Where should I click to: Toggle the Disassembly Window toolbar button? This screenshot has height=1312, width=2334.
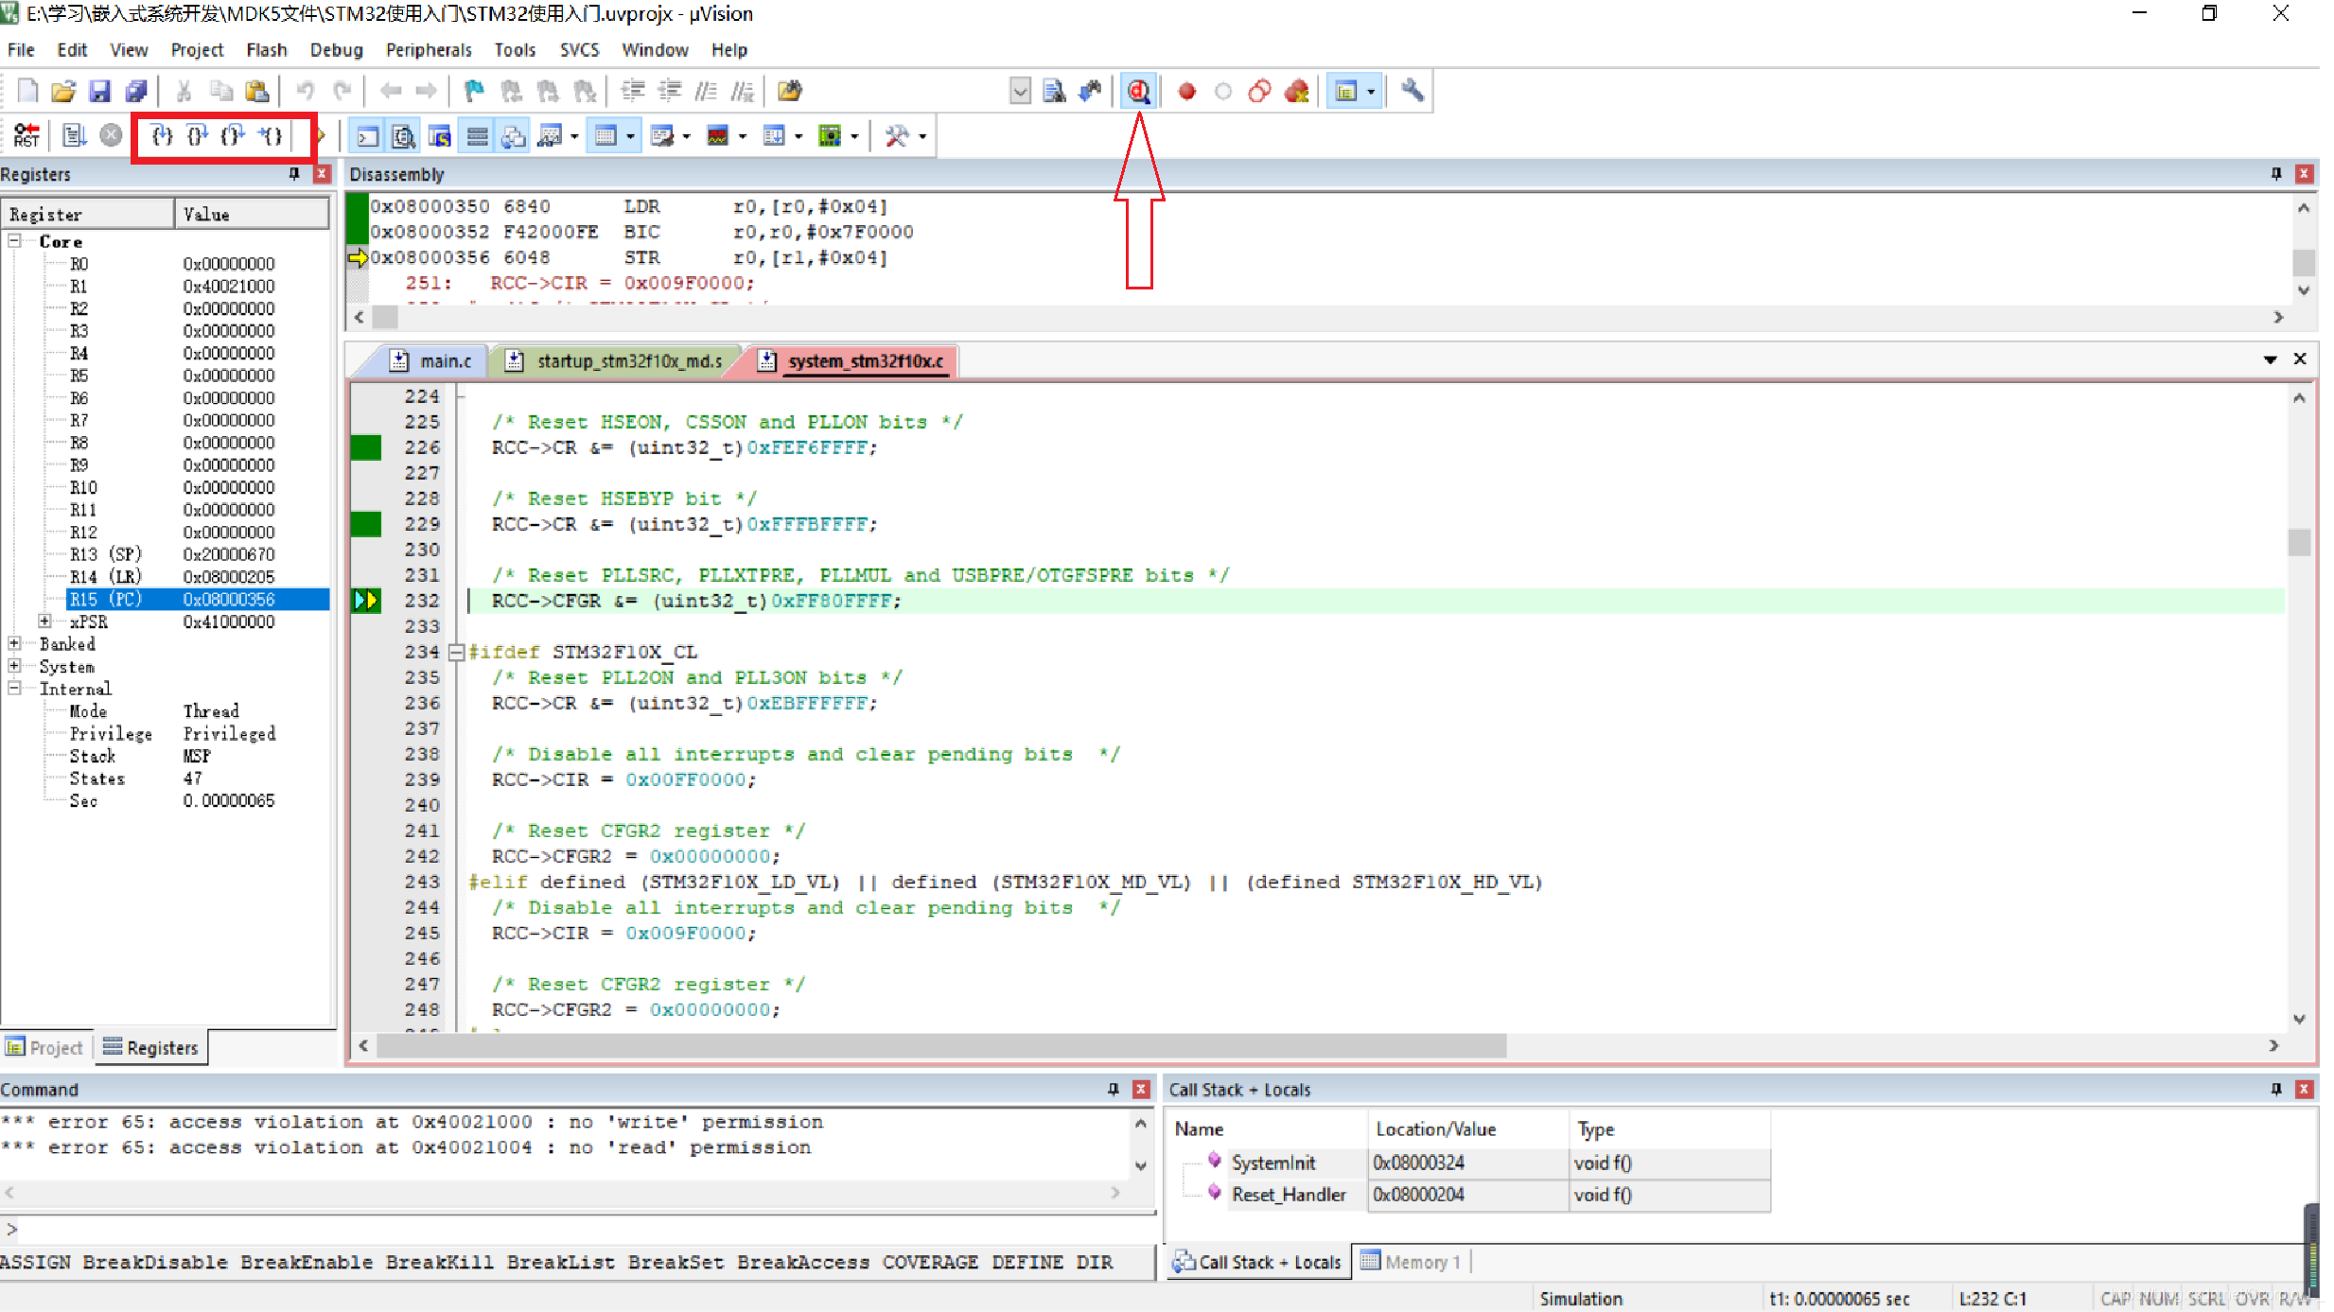coord(403,136)
